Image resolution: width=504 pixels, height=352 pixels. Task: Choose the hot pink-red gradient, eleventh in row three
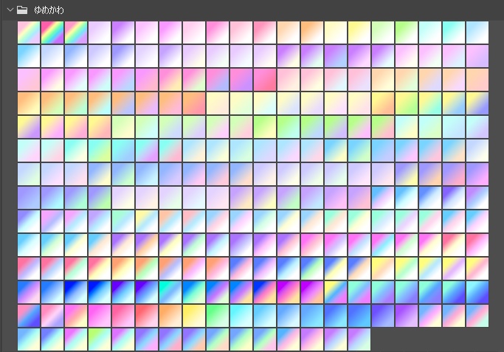click(265, 80)
